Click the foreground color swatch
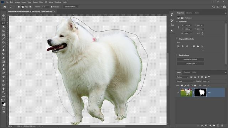228x128 pixels. click(x=2, y=103)
